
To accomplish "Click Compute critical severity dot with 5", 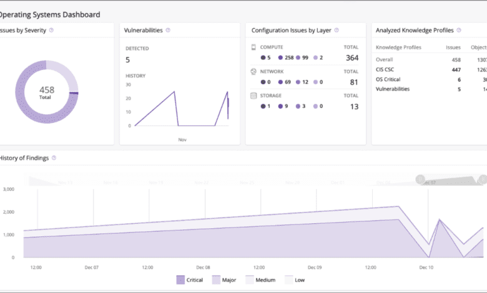I will pyautogui.click(x=263, y=58).
